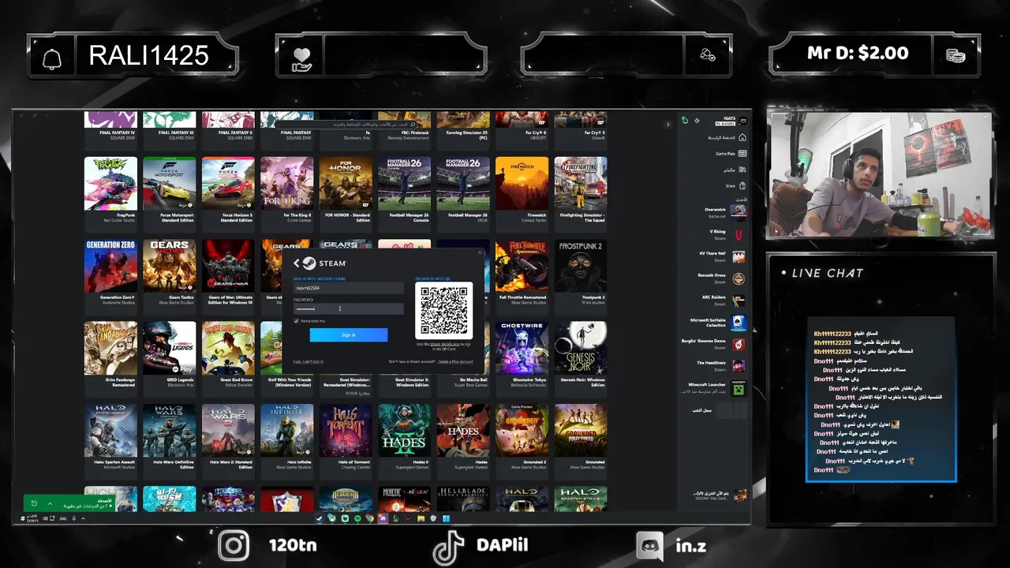Click the blue Sign in button
This screenshot has height=568, width=1010.
pos(348,334)
